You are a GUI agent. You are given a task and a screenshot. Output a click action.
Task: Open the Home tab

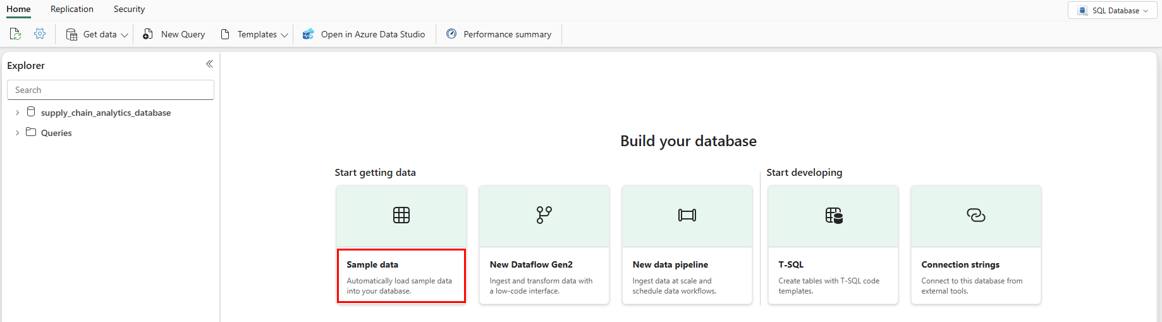18,9
